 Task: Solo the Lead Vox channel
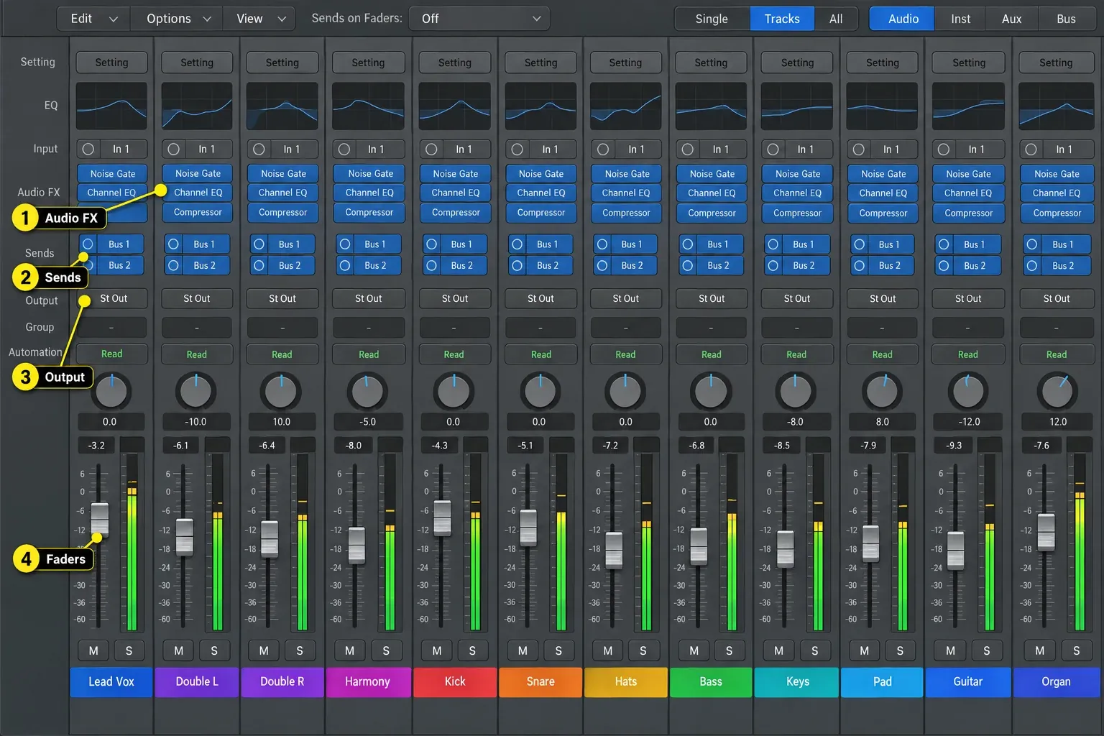coord(129,650)
